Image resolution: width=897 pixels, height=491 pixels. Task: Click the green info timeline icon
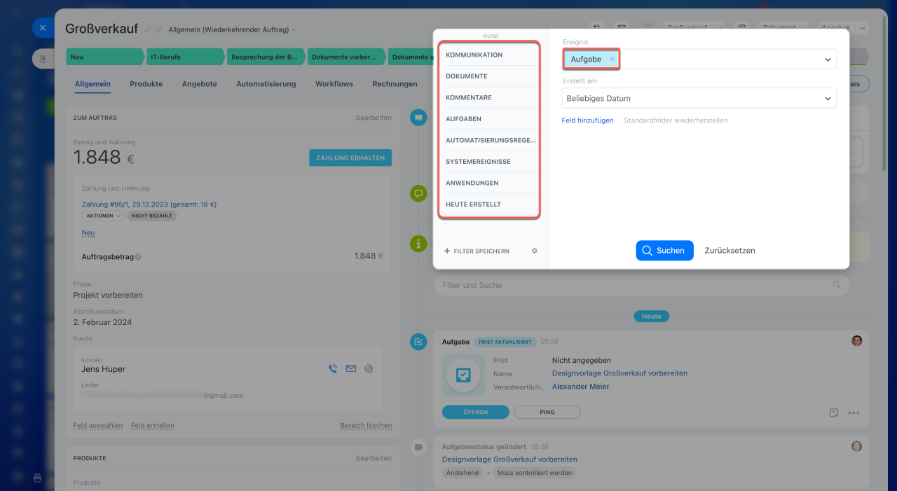(418, 243)
